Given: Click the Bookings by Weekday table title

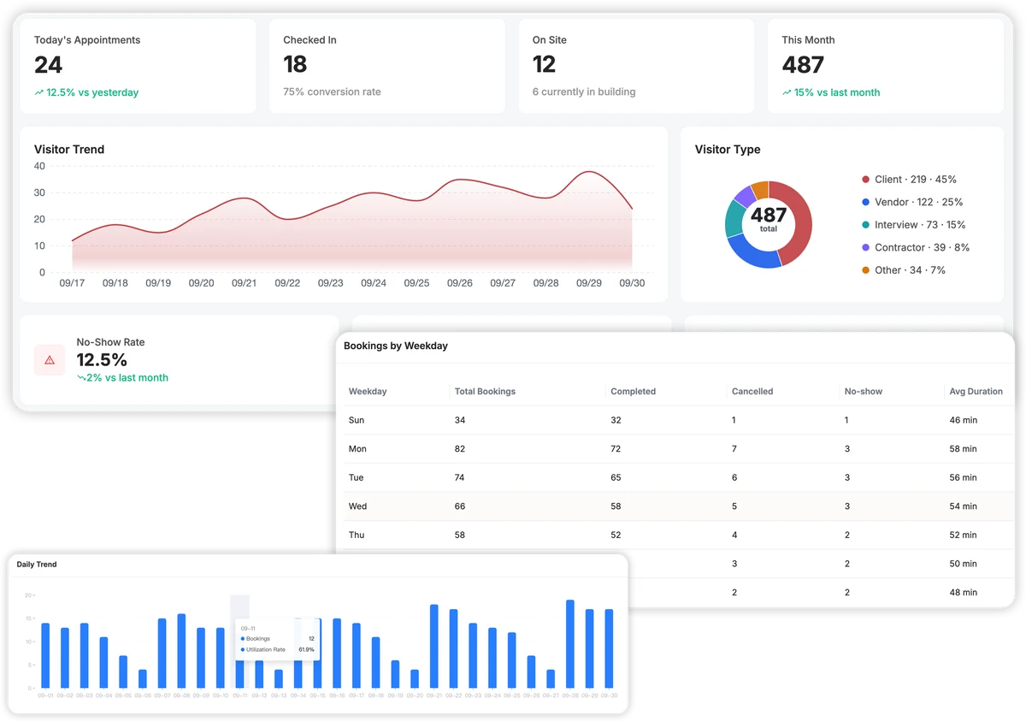Looking at the screenshot, I should (396, 346).
